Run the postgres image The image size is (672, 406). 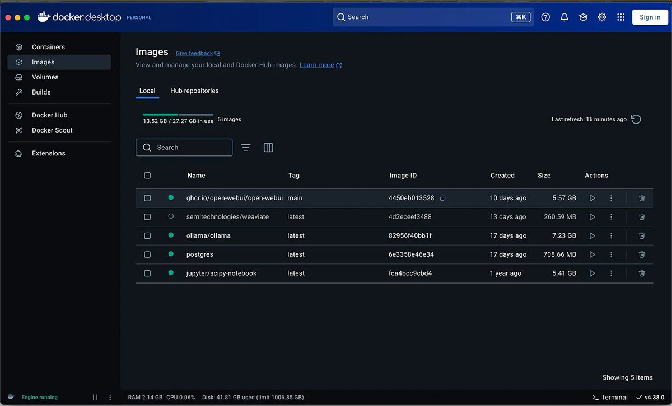(x=592, y=254)
